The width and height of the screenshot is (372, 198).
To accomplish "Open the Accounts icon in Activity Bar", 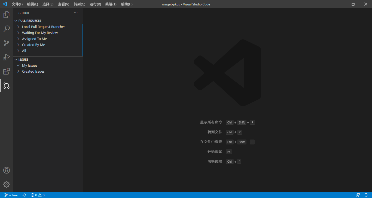I will [6, 170].
